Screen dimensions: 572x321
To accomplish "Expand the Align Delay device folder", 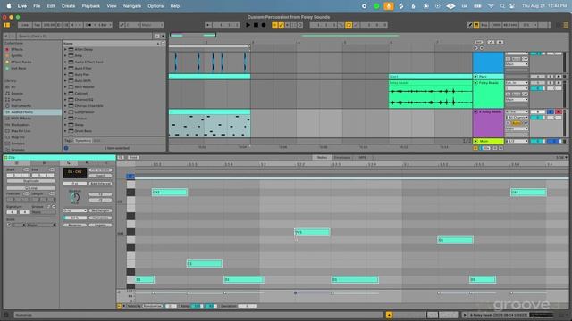I will point(65,49).
